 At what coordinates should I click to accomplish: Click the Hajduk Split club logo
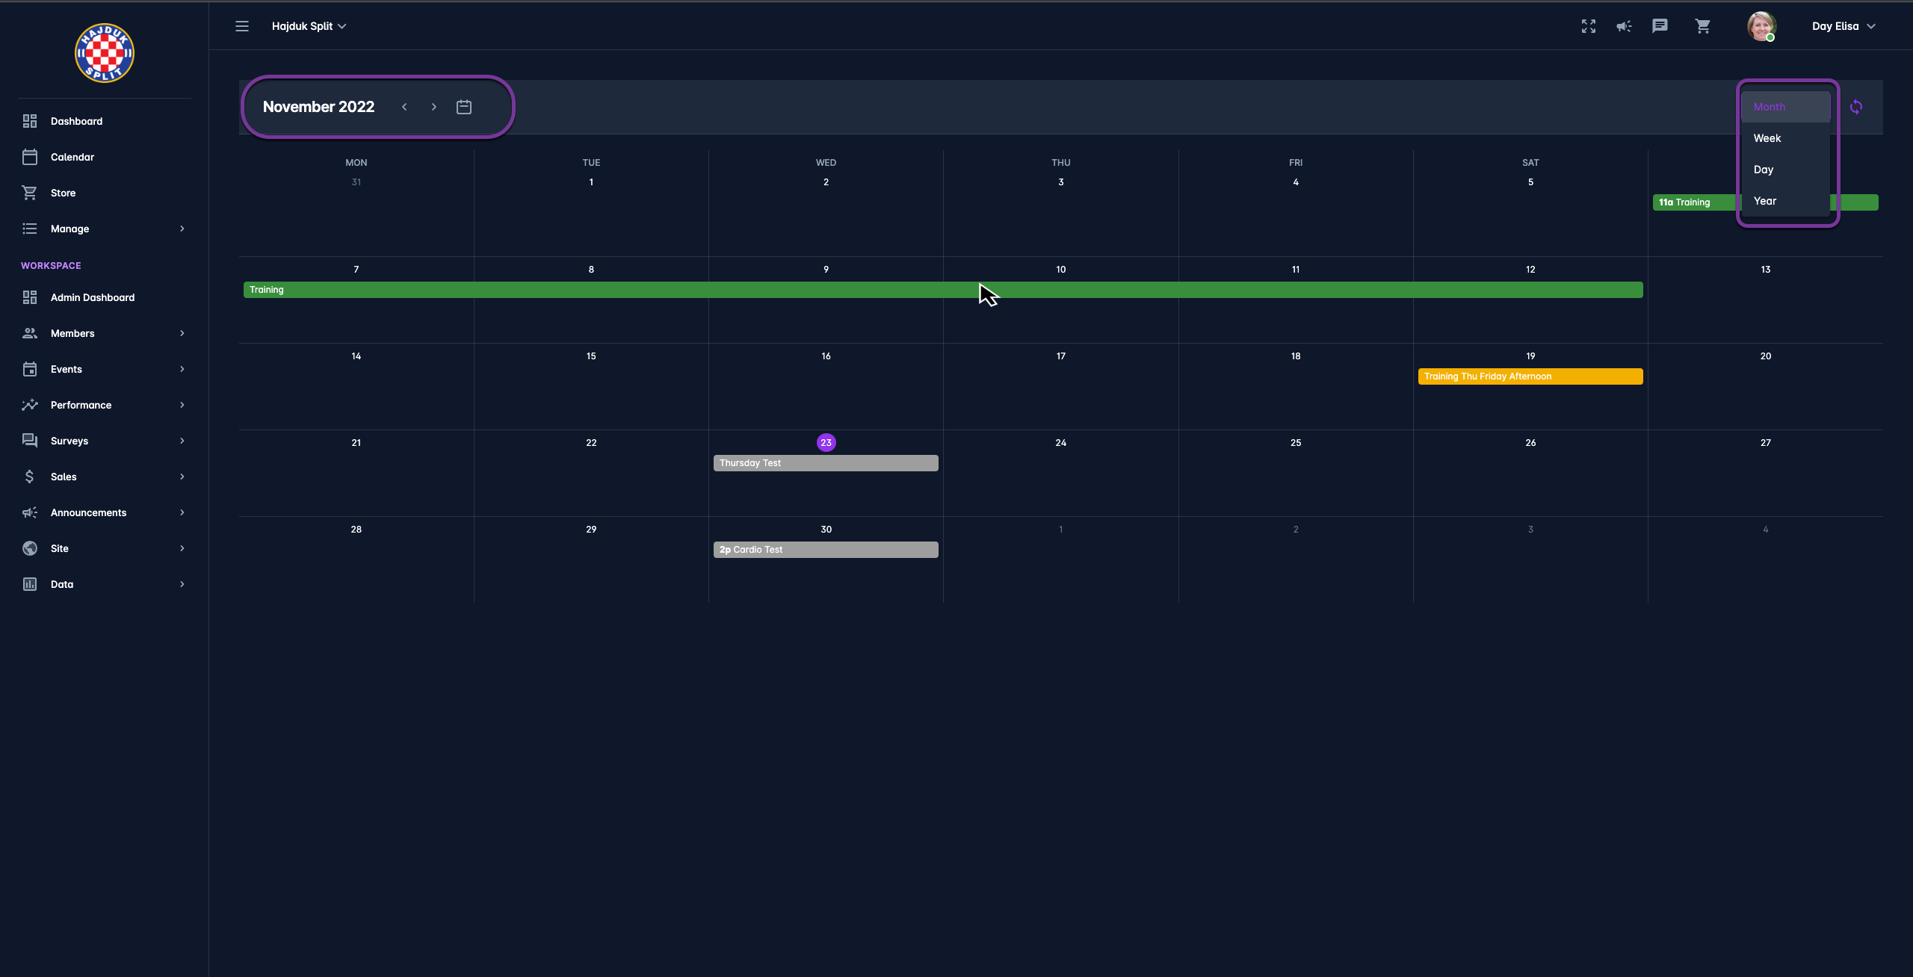click(105, 53)
